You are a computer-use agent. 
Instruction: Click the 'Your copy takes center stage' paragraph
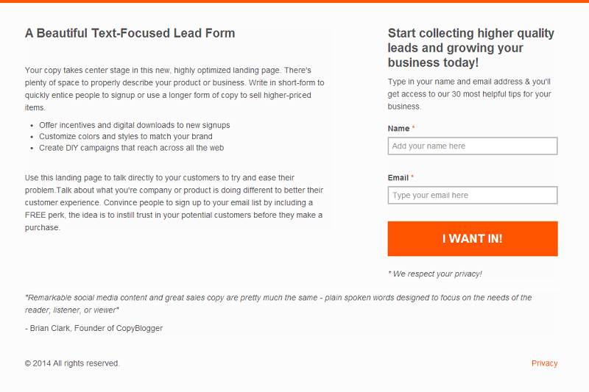tap(174, 89)
